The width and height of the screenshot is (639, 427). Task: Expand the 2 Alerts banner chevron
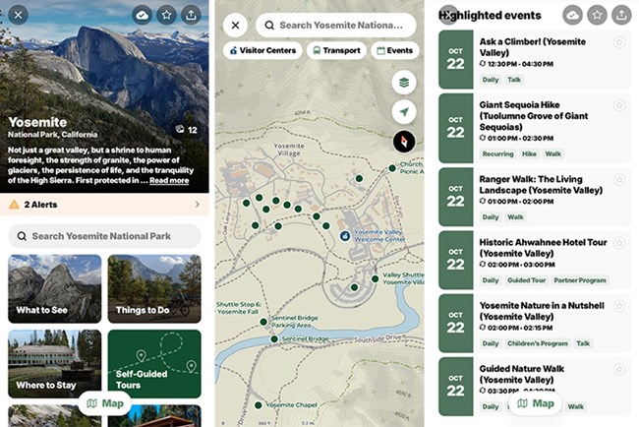pos(198,205)
